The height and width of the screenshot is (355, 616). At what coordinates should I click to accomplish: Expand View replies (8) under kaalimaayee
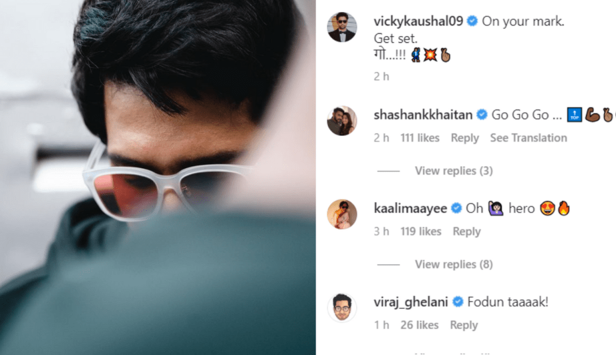click(x=454, y=265)
